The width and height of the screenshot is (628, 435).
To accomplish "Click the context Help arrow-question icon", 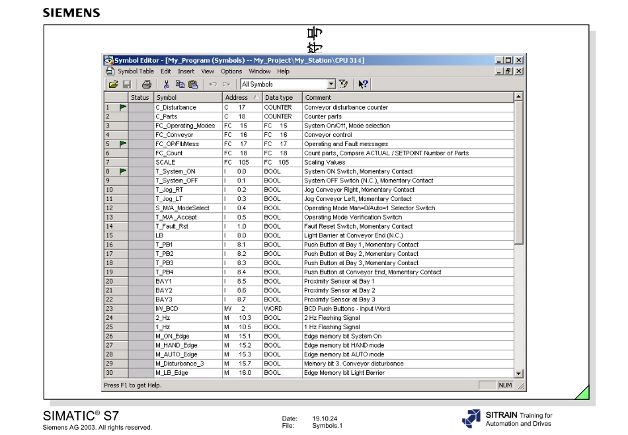I will (364, 84).
